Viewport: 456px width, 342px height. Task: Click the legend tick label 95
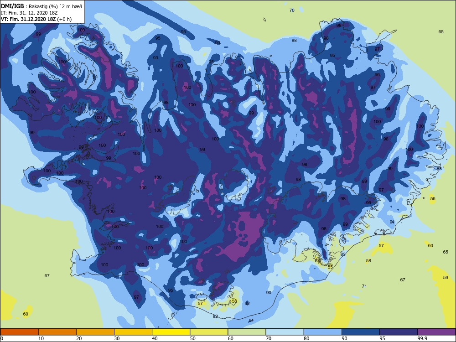(382, 338)
